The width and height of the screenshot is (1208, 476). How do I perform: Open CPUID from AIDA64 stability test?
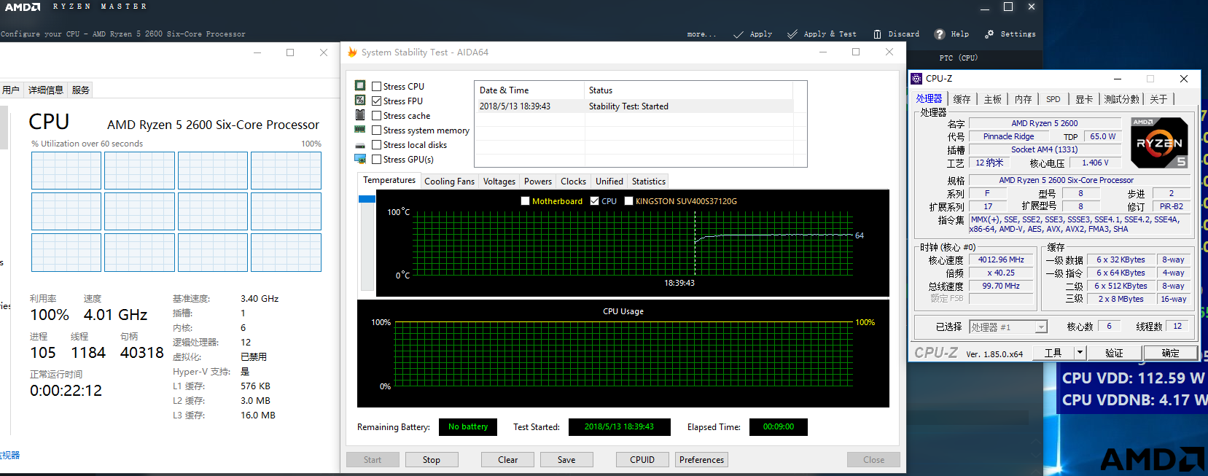point(642,460)
